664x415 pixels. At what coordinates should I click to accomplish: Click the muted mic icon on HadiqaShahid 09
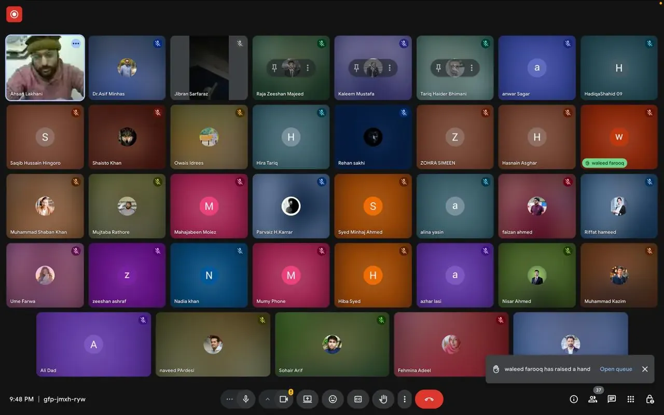649,44
